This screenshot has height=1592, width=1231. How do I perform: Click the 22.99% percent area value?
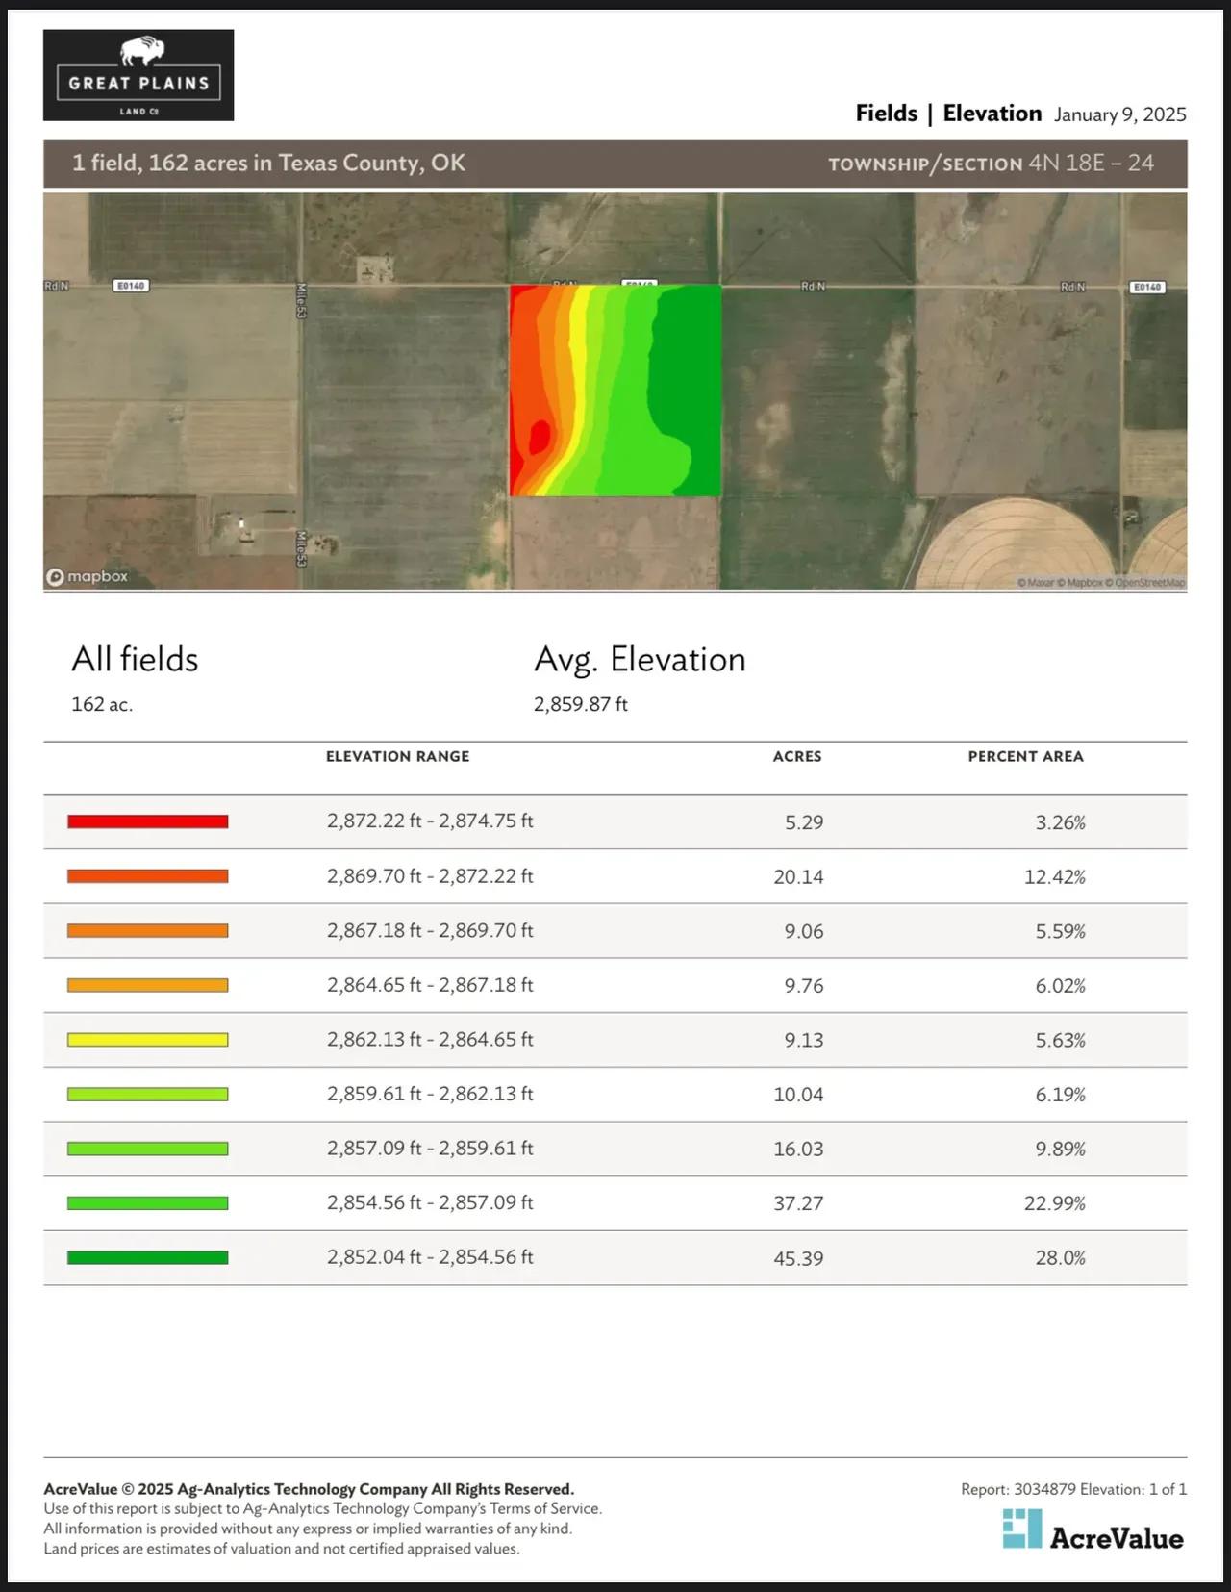coord(1055,1203)
